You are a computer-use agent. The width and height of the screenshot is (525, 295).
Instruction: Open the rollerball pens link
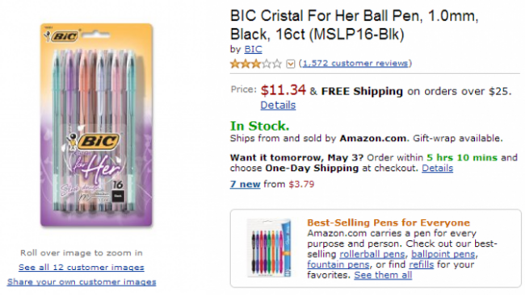pos(372,254)
